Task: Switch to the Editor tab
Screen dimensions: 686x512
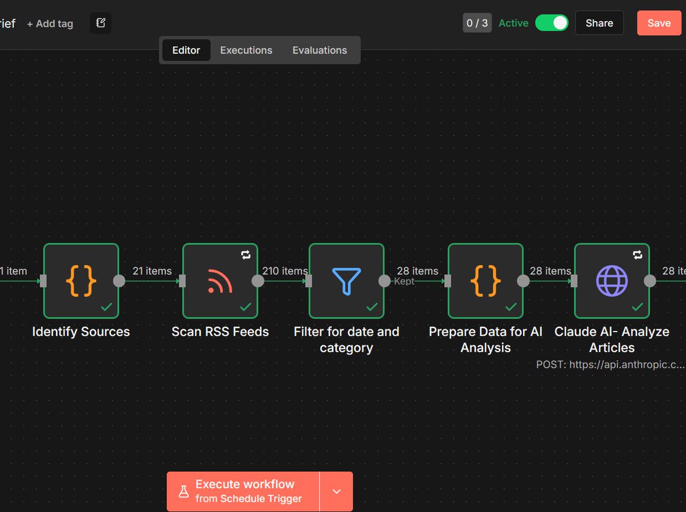Action: click(x=186, y=50)
